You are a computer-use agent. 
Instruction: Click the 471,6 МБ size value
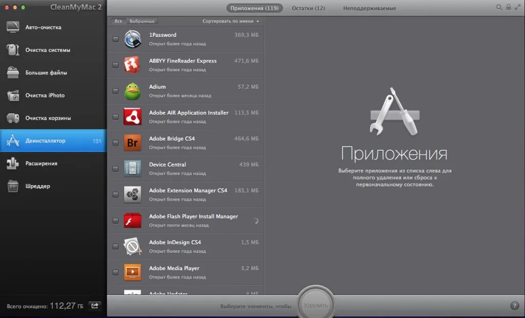coord(247,61)
